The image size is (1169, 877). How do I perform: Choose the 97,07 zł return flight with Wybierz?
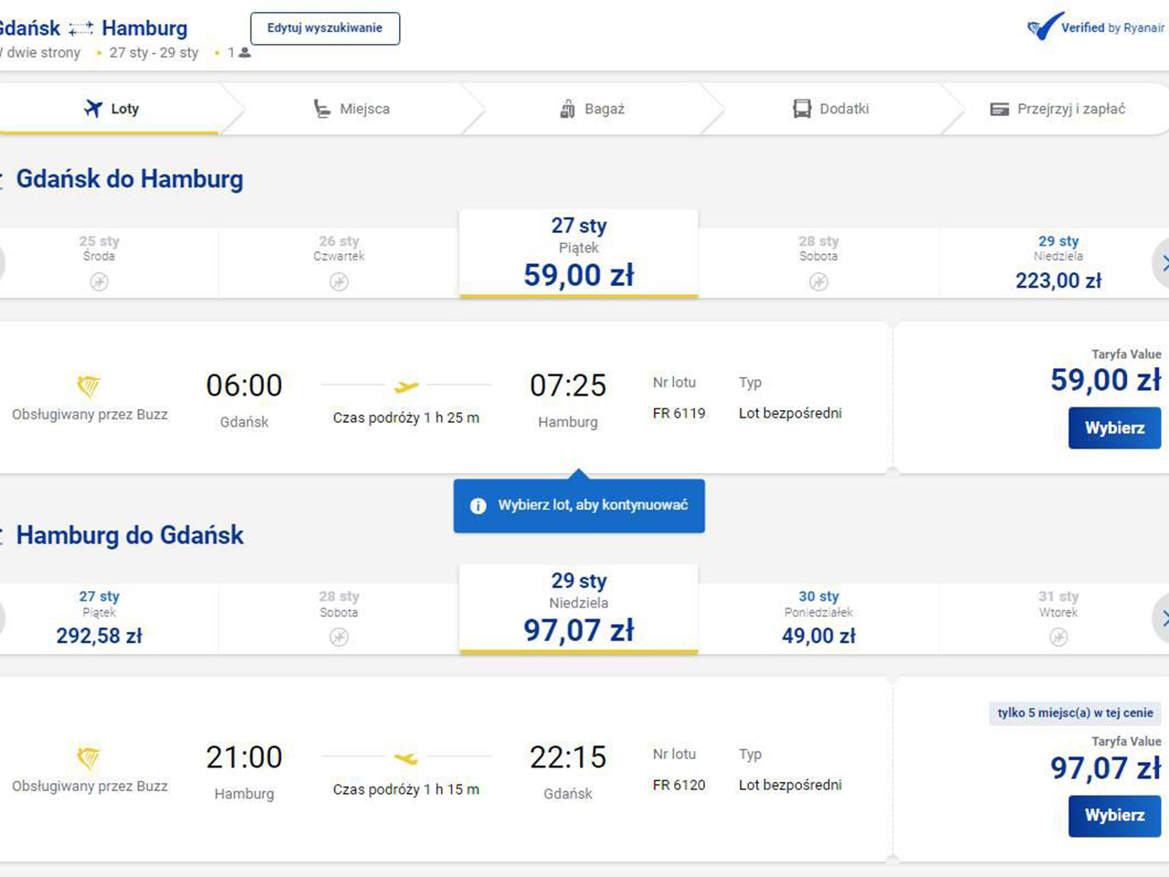pos(1114,815)
